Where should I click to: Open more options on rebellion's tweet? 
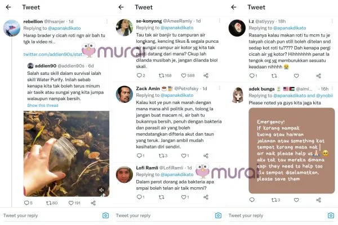pyautogui.click(x=107, y=21)
